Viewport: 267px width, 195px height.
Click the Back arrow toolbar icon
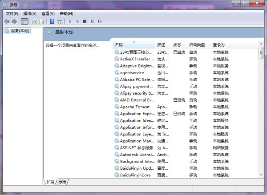point(7,22)
